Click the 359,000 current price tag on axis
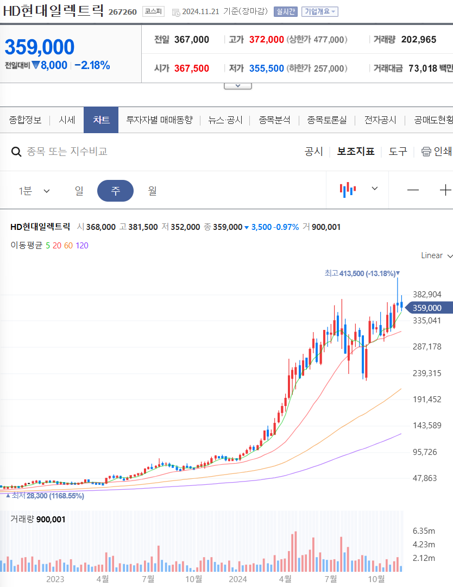This screenshot has height=587, width=453. (429, 308)
